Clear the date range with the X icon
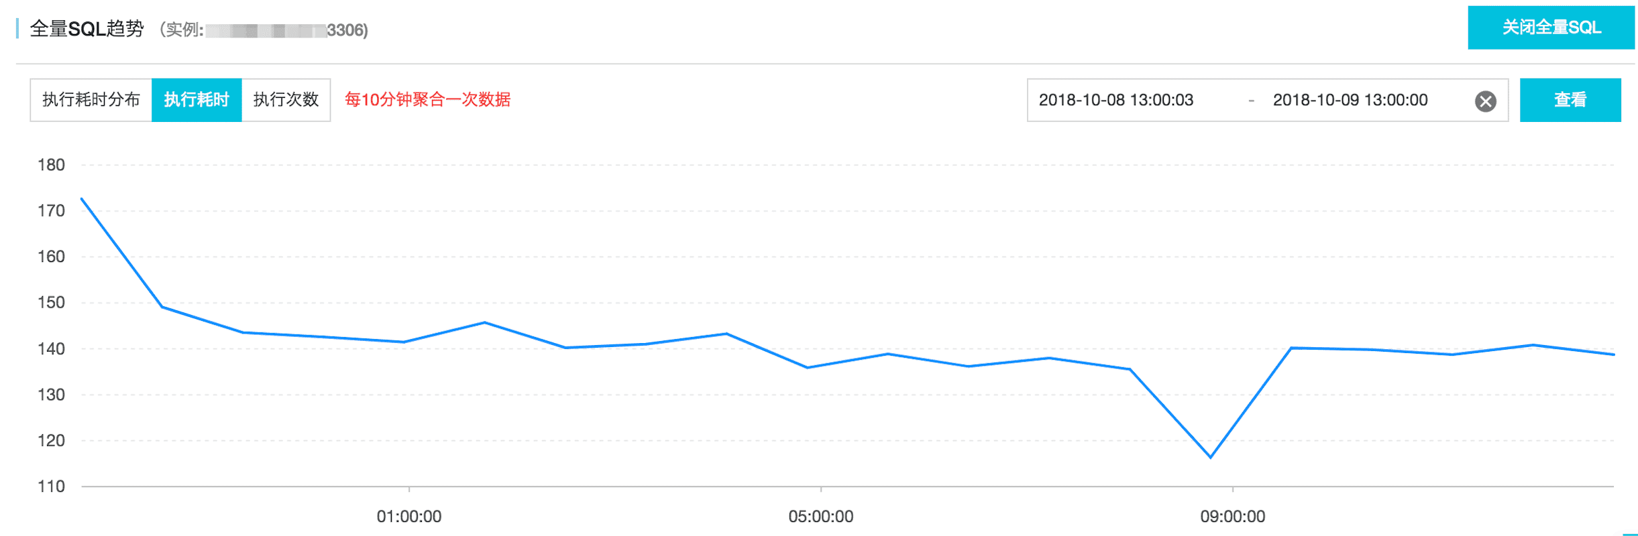The width and height of the screenshot is (1638, 536). click(1485, 101)
